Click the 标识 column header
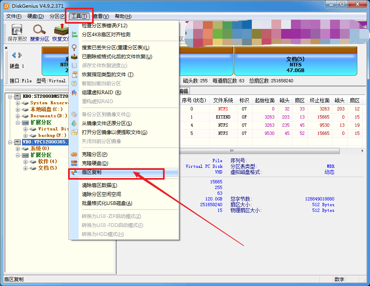Viewport: 370px width, 286px height. 244,101
